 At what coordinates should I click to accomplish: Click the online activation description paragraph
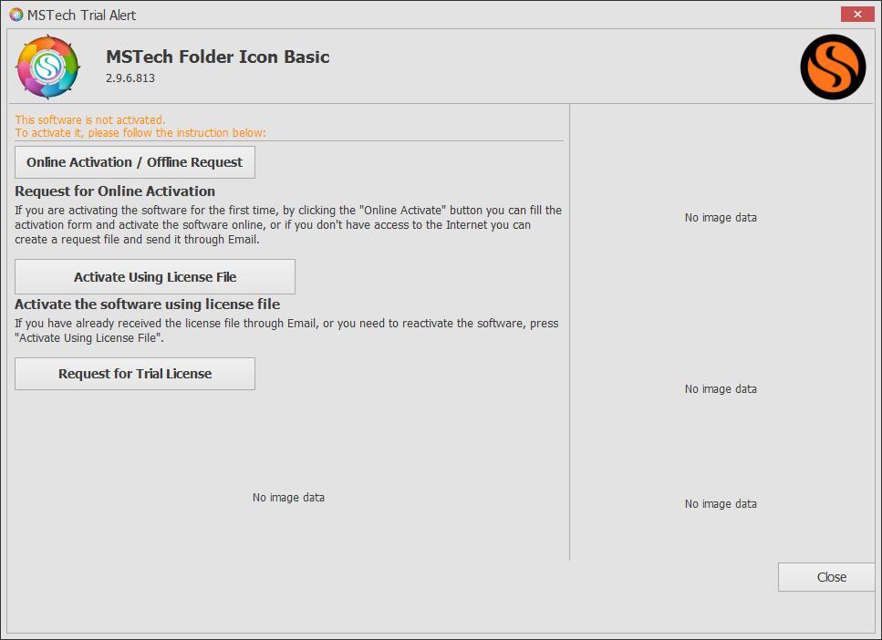(287, 225)
